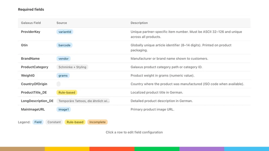The width and height of the screenshot is (269, 151).
Task: Select the barcode source tag
Action: (x=64, y=45)
